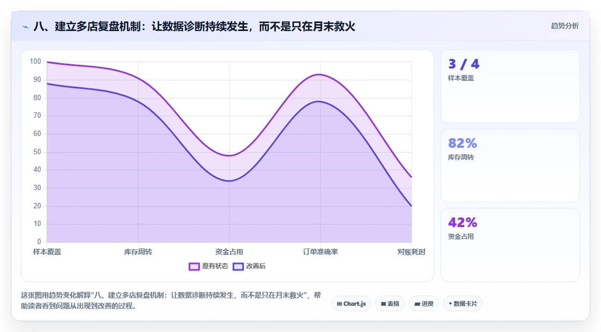Viewport: 601px width, 332px height.
Task: Click the chart description paragraph below
Action: (171, 300)
